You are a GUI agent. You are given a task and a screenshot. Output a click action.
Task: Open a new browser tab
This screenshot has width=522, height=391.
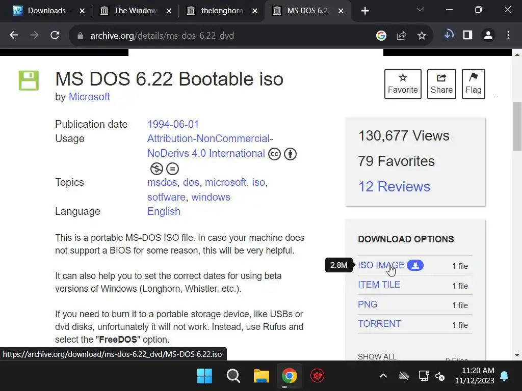(365, 11)
